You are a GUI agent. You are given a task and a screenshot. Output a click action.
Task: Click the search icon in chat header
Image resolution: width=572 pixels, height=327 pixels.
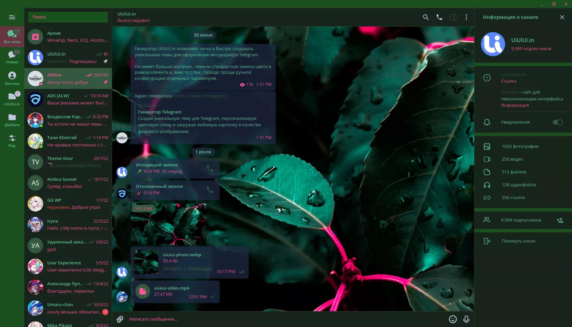pos(426,17)
